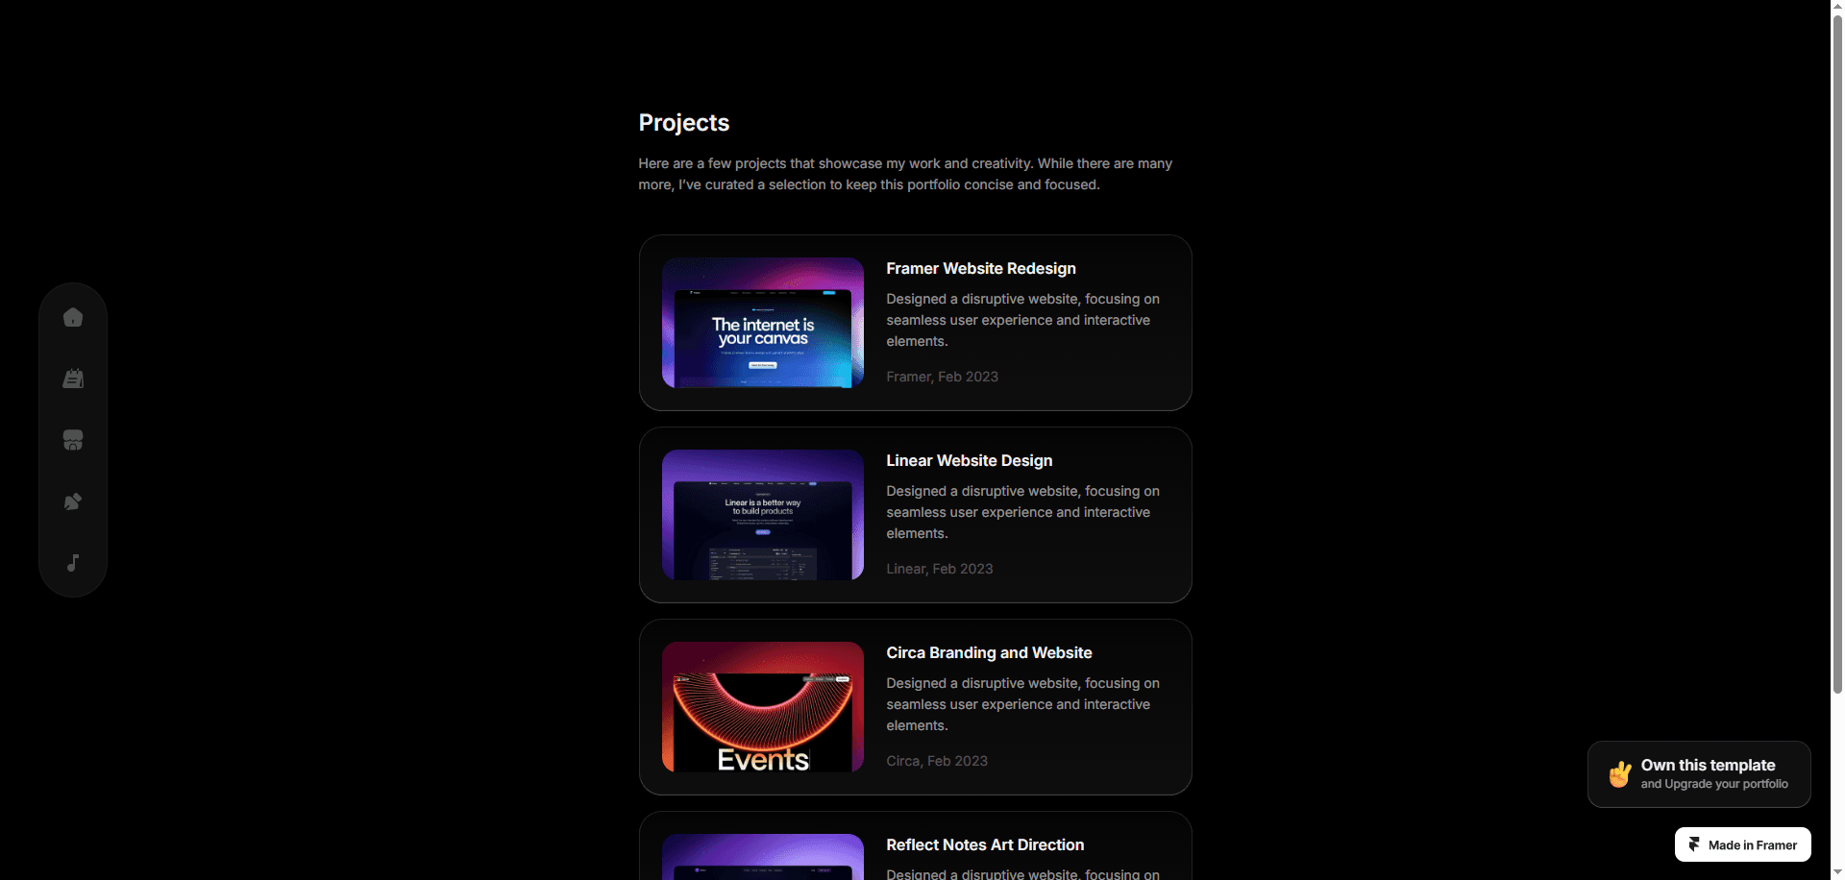Image resolution: width=1845 pixels, height=880 pixels.
Task: Click the intro paragraph below Projects
Action: click(x=905, y=174)
